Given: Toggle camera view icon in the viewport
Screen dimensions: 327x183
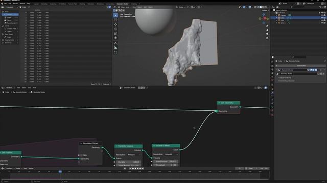Looking at the screenshot, I should 267,34.
